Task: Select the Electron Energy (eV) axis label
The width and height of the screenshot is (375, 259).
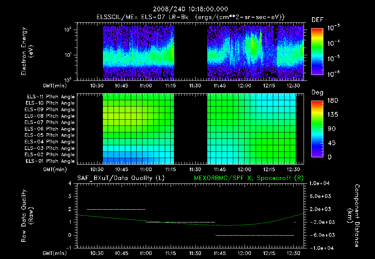Action: pyautogui.click(x=27, y=51)
